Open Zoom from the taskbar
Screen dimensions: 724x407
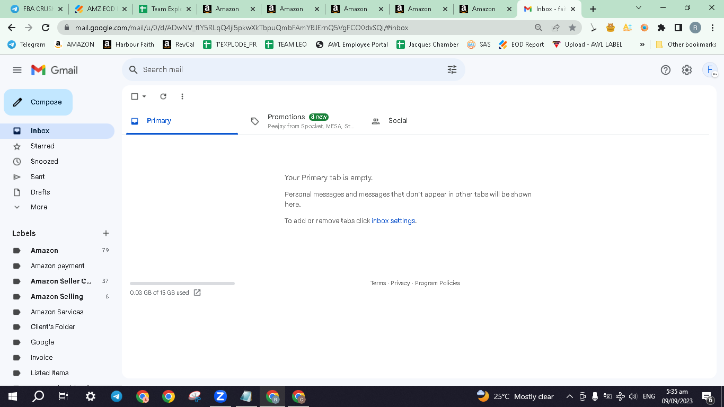pos(220,396)
